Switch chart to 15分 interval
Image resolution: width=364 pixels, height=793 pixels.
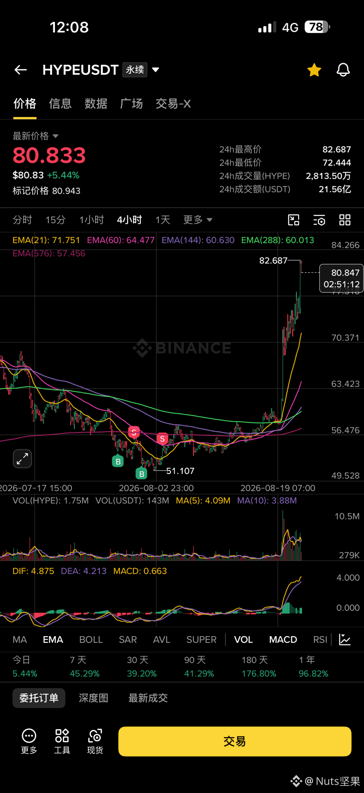(55, 220)
